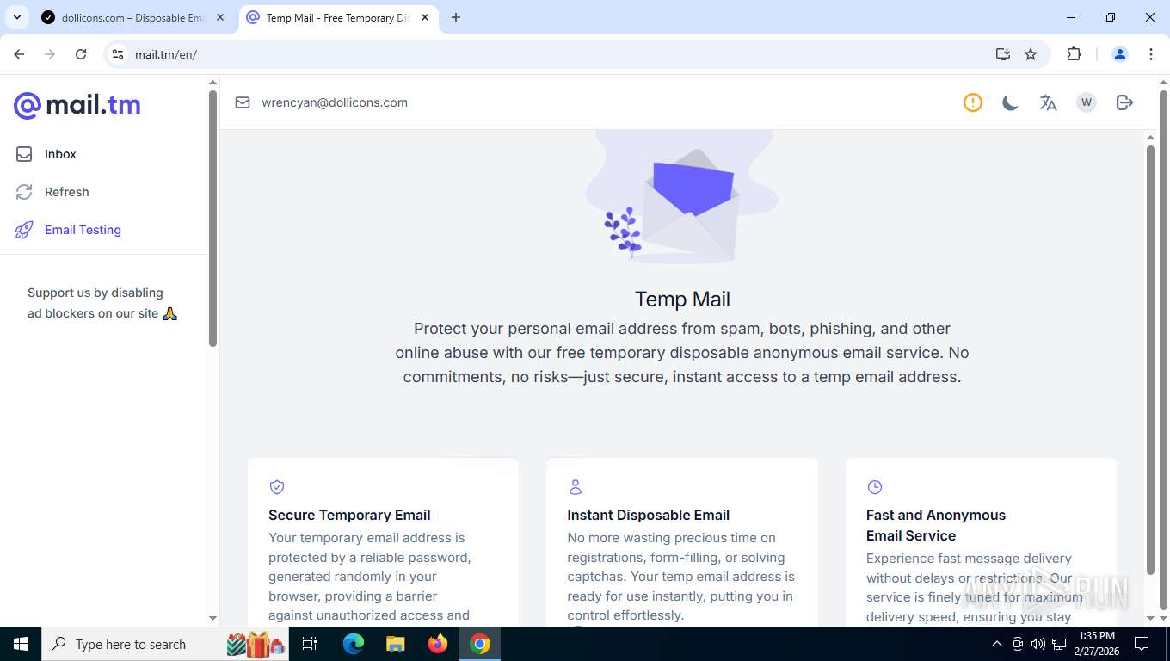
Task: Click the main content scrollbar
Action: (x=1150, y=360)
